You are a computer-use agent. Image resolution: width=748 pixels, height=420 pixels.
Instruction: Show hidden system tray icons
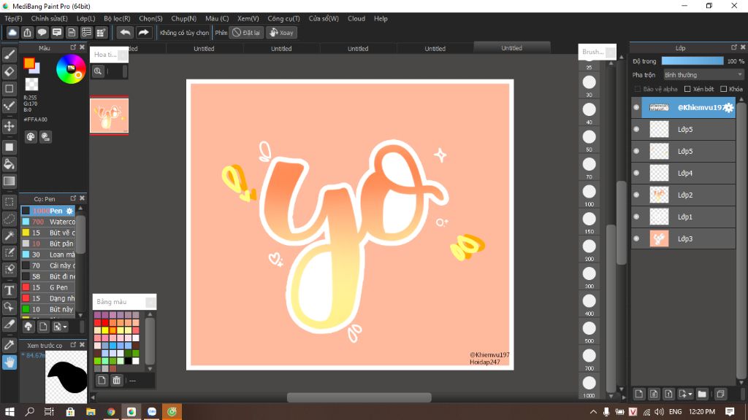point(593,412)
